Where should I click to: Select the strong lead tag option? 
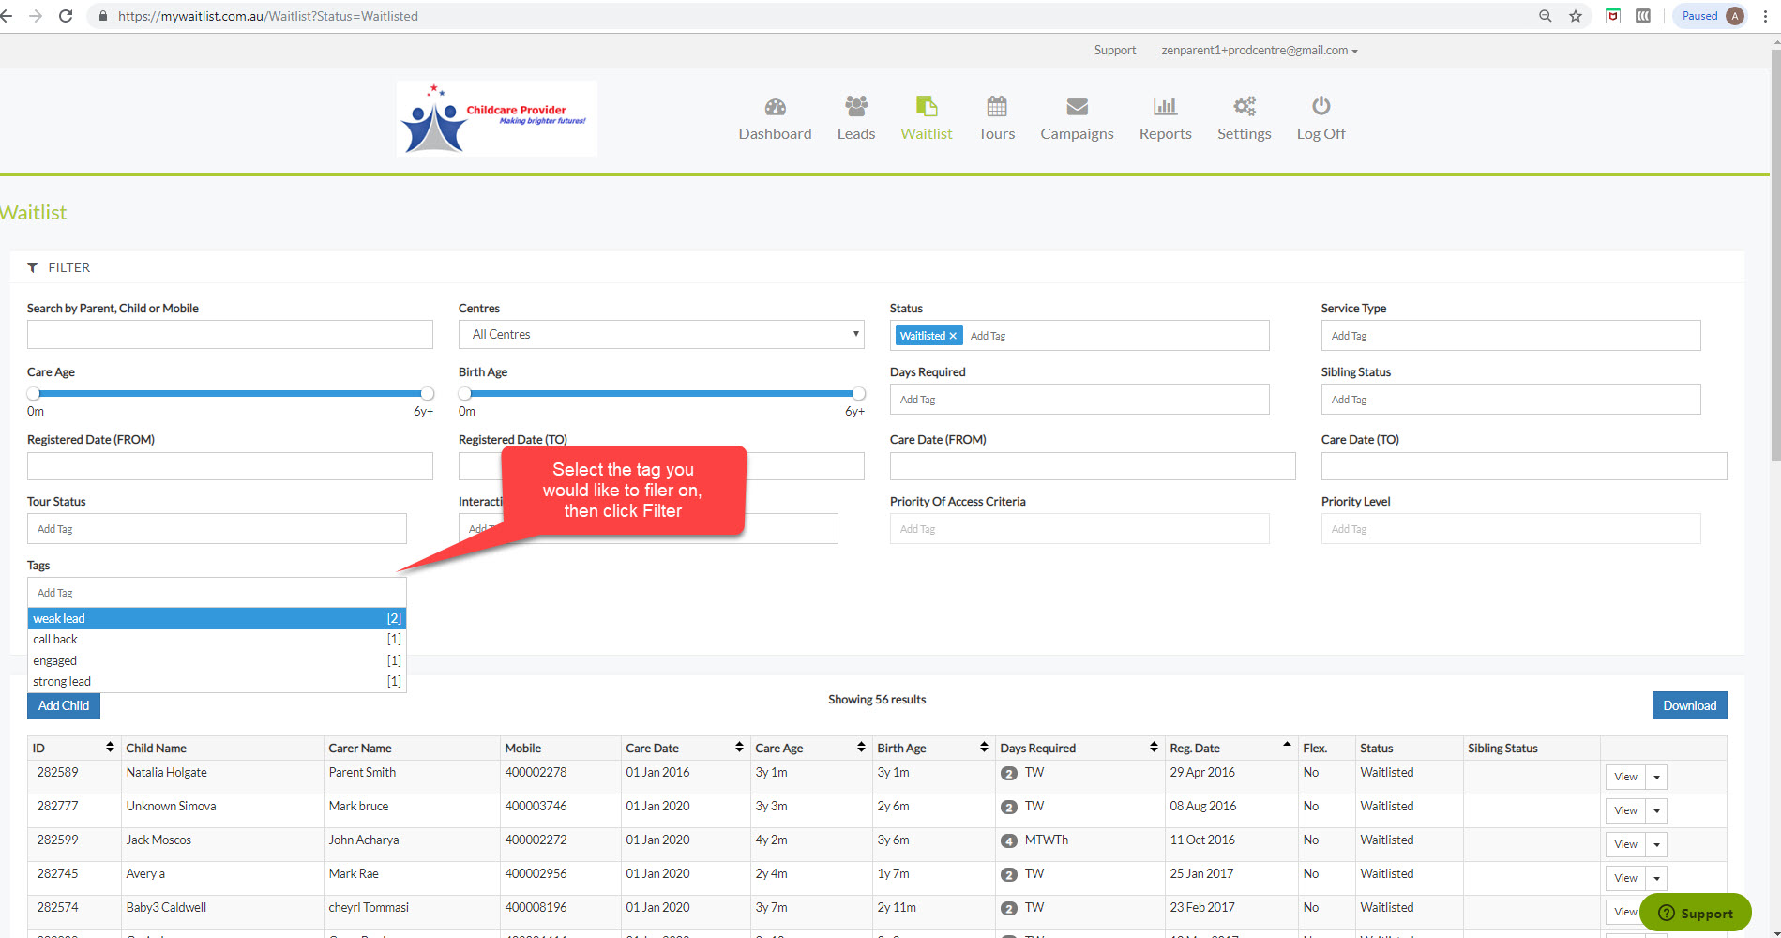tap(217, 682)
